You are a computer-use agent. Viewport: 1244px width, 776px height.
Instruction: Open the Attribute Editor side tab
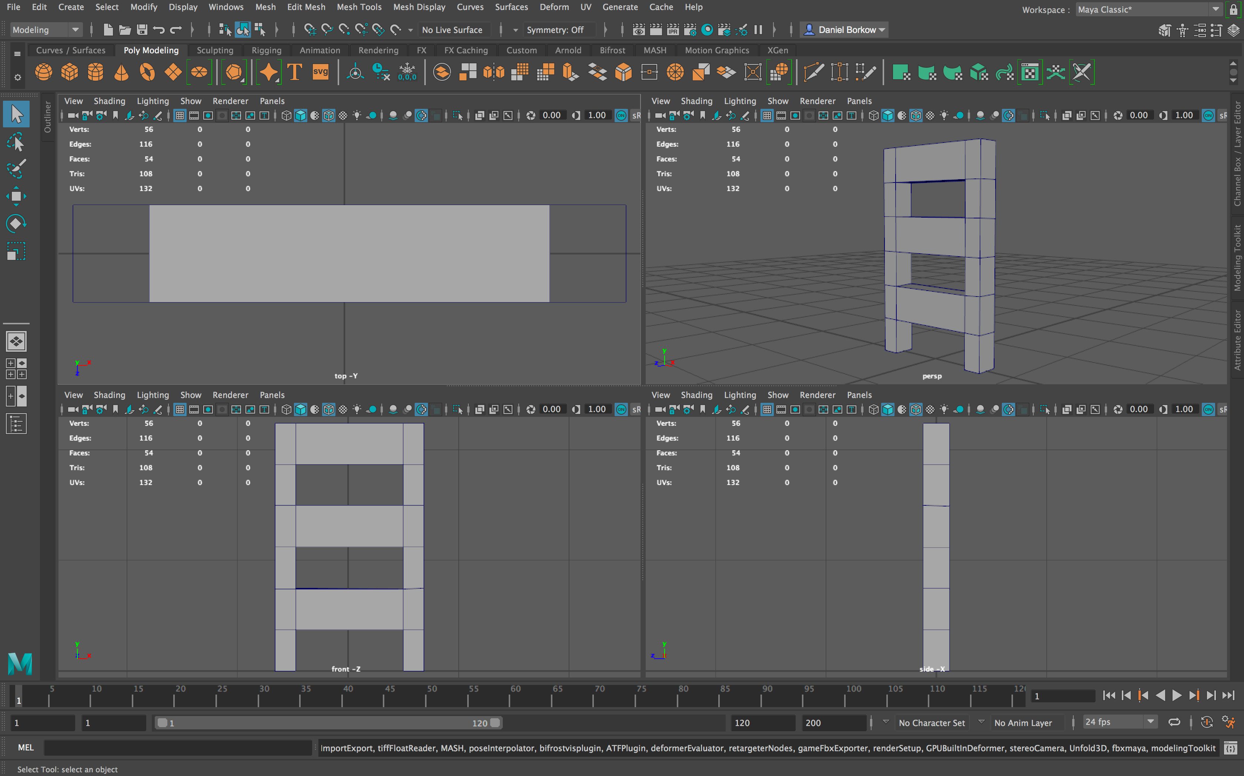(x=1237, y=340)
